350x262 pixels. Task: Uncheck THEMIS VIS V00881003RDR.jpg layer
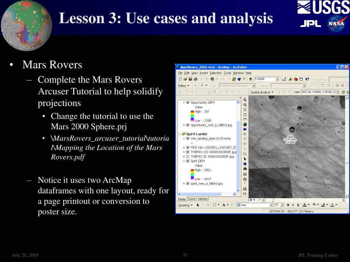pos(188,152)
